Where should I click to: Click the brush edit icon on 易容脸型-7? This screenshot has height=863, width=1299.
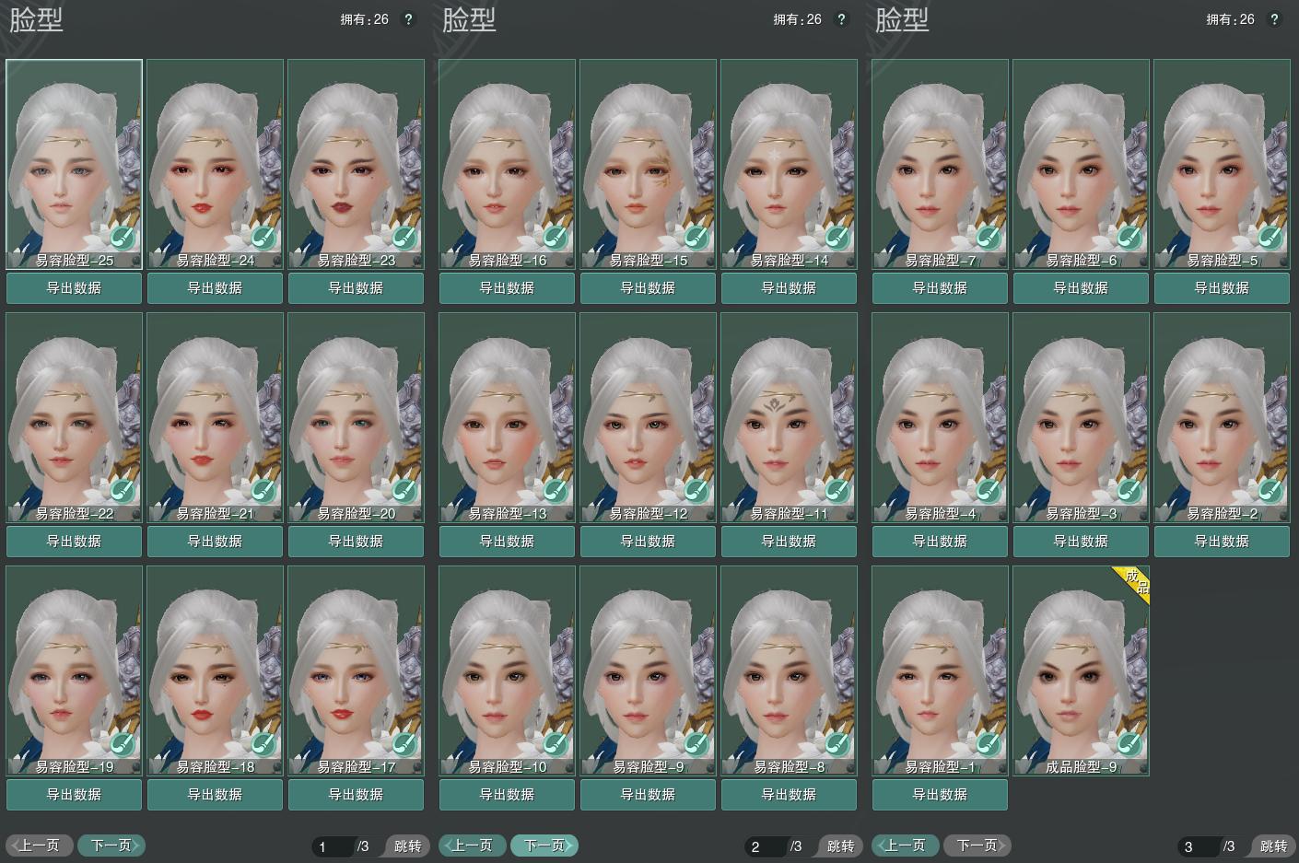989,238
